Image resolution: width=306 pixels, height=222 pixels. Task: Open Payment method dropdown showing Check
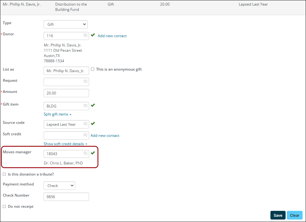[59, 186]
